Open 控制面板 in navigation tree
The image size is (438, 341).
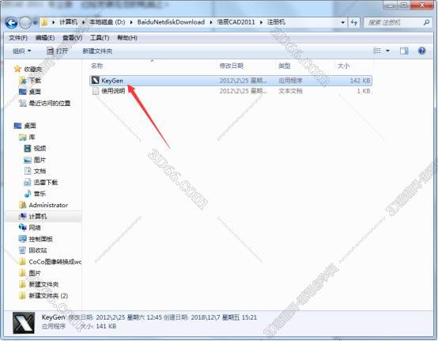pyautogui.click(x=41, y=239)
